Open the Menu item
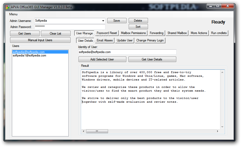The width and height of the screenshot is (241, 147). click(x=13, y=14)
